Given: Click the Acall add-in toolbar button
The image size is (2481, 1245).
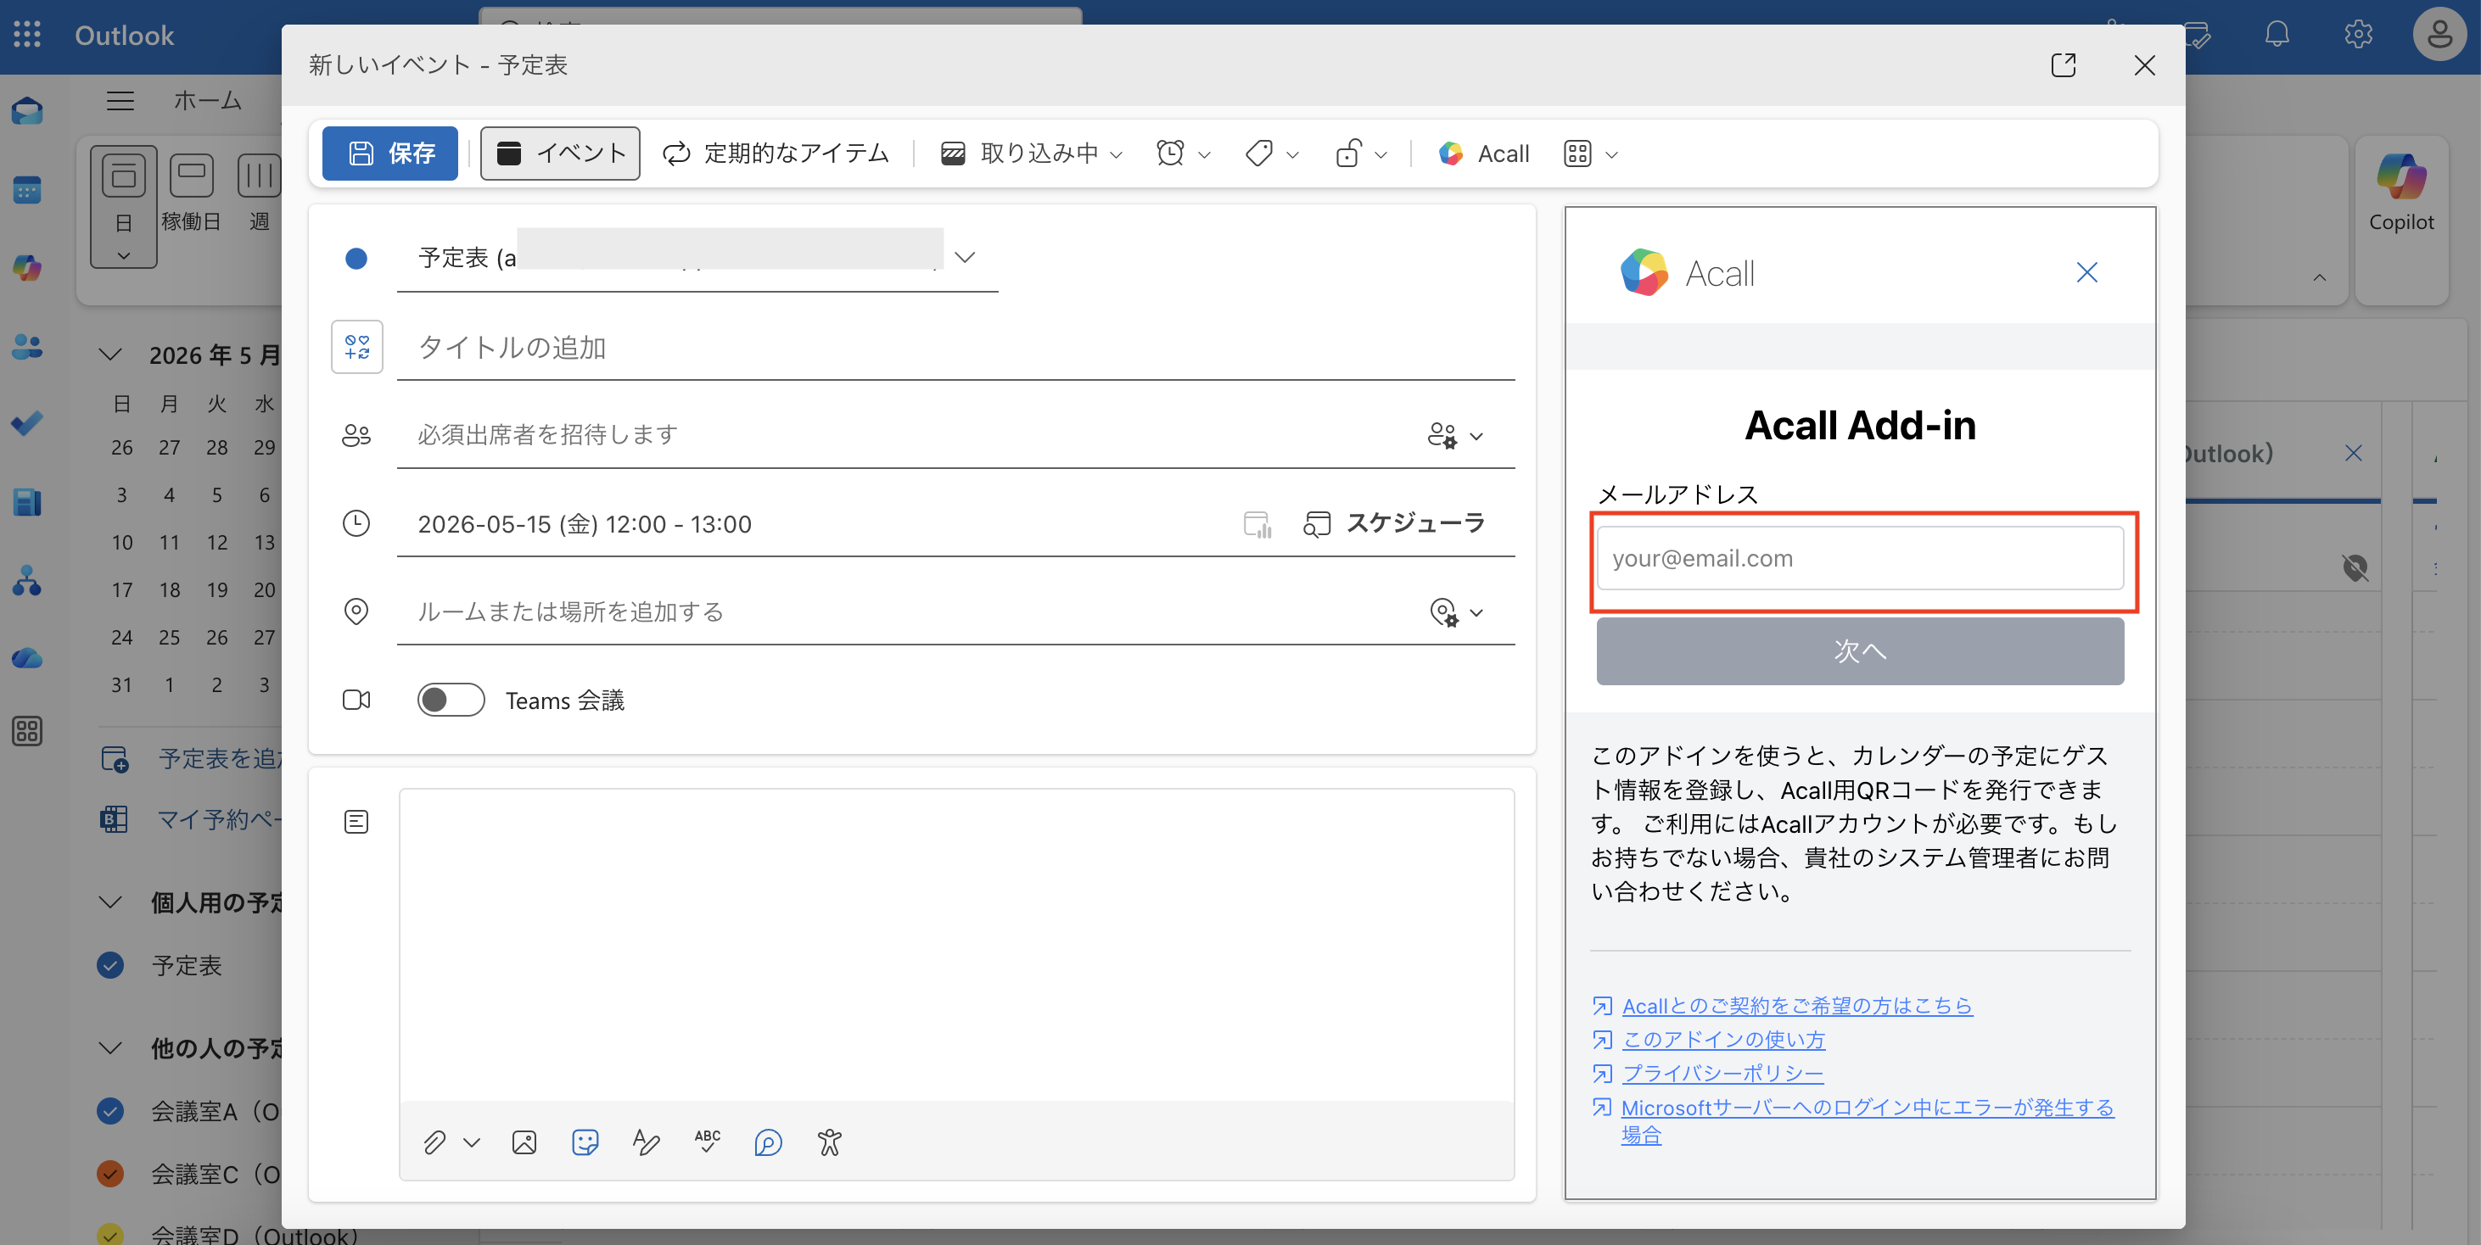Looking at the screenshot, I should [1483, 154].
